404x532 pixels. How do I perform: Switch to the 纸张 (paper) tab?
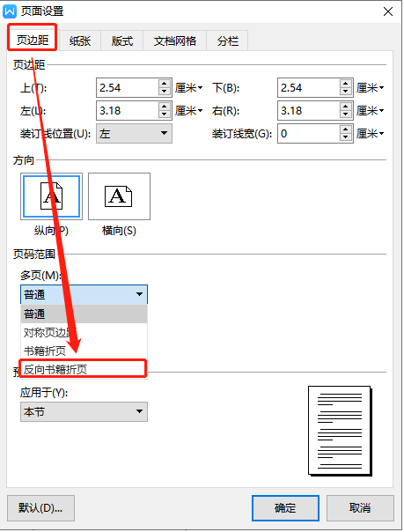tap(80, 41)
